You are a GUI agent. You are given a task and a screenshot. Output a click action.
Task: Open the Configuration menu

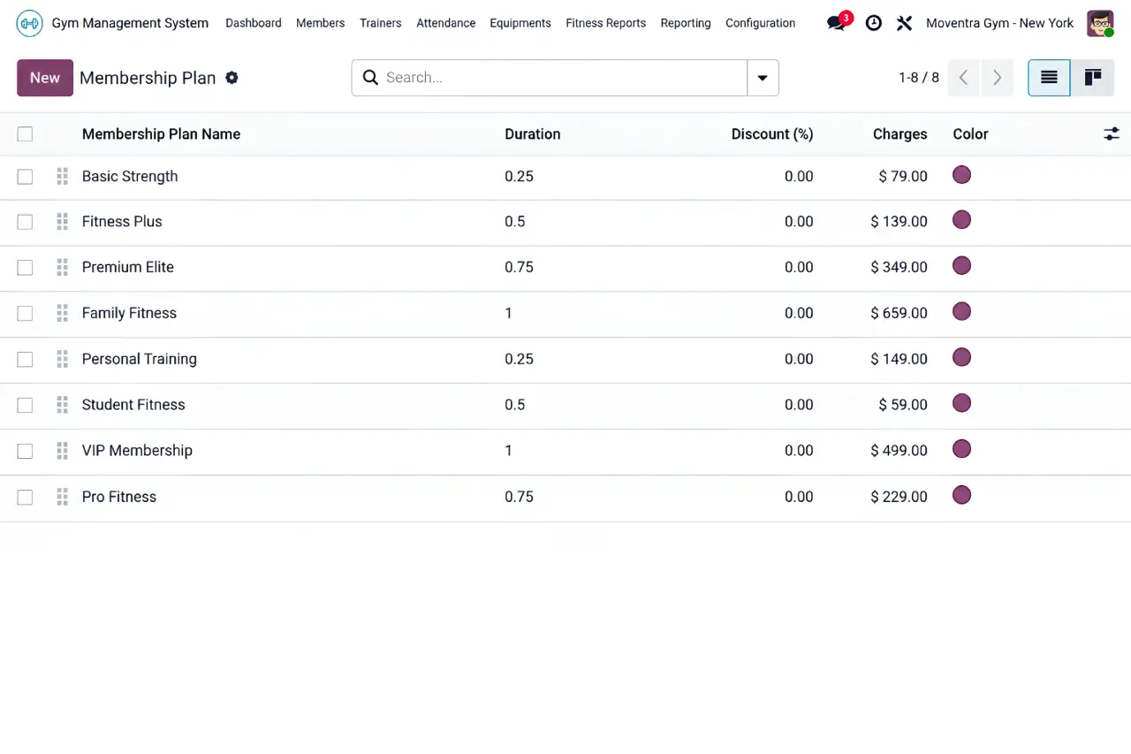coord(761,23)
